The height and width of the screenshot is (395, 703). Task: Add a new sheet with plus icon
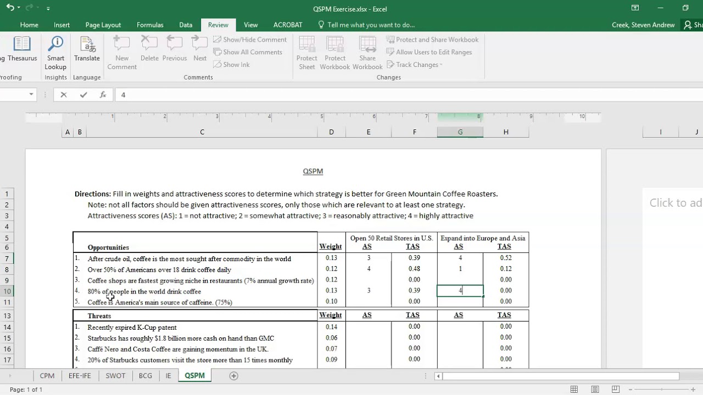click(233, 376)
